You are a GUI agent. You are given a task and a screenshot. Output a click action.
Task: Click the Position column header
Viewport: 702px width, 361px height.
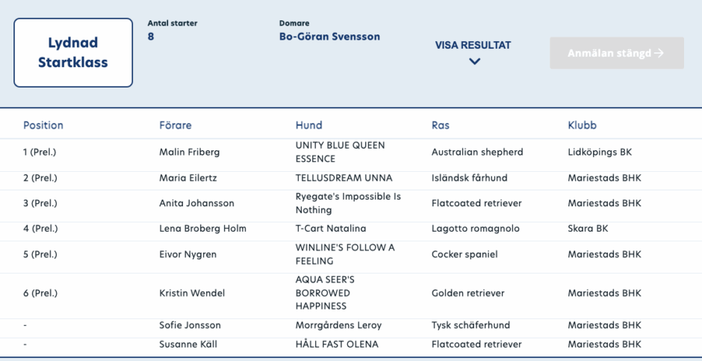point(43,125)
